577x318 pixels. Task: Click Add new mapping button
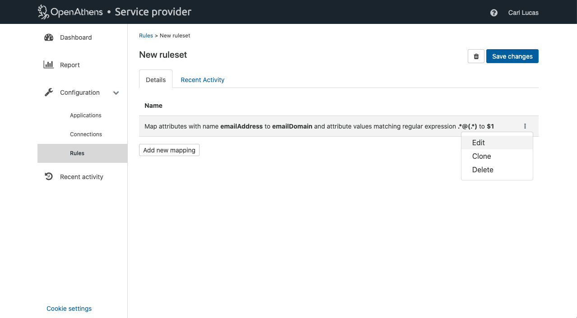[x=169, y=150]
